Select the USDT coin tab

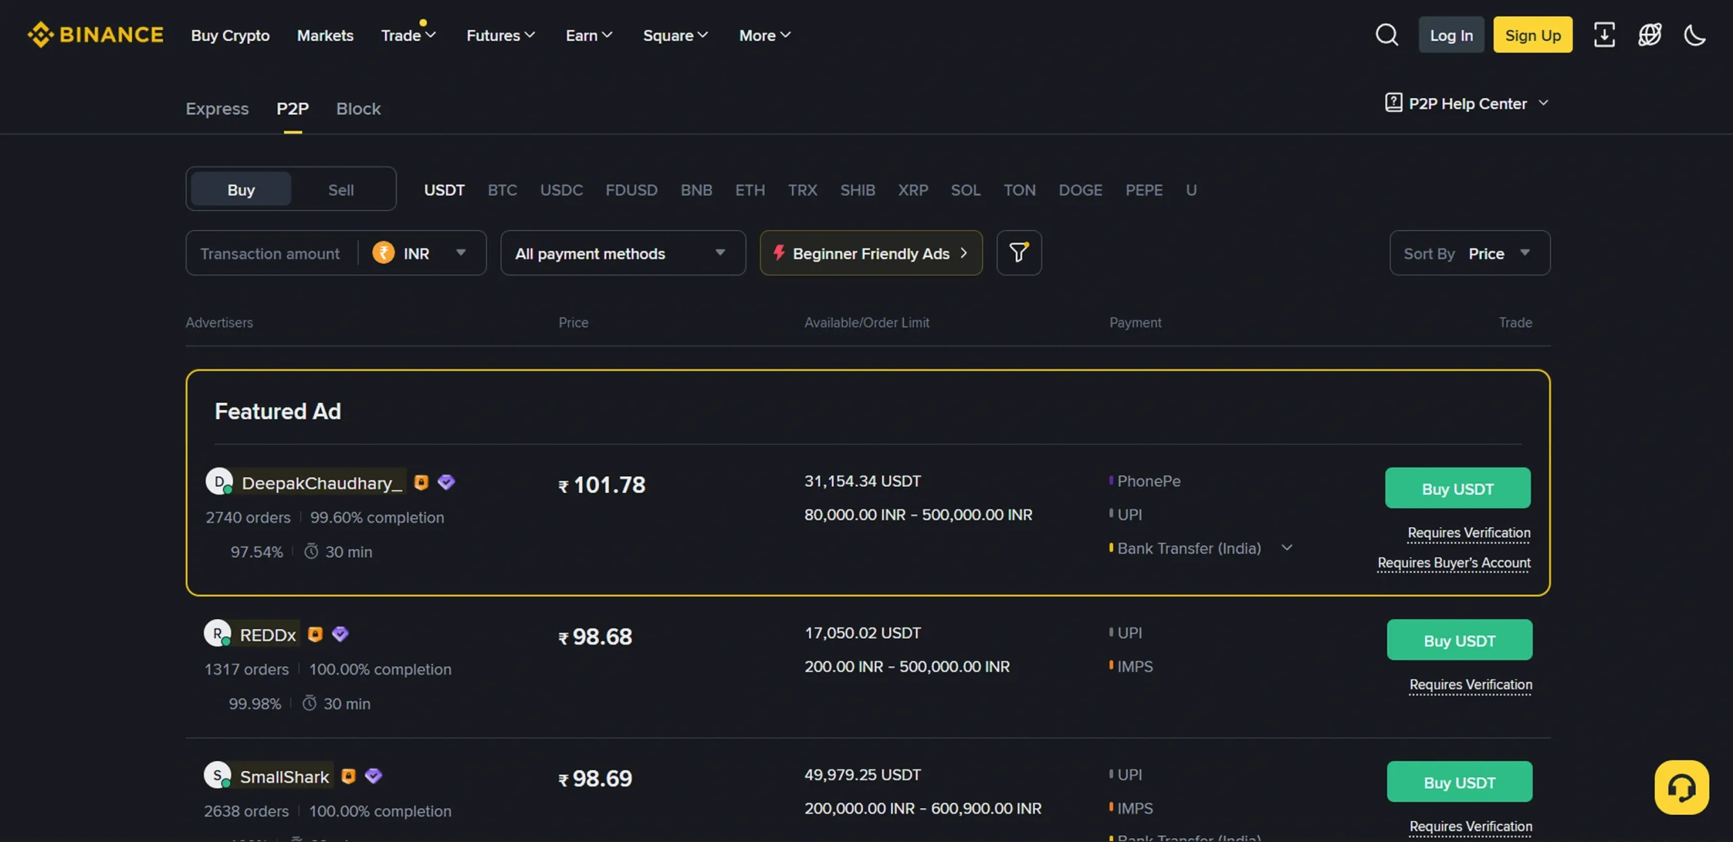click(x=444, y=189)
